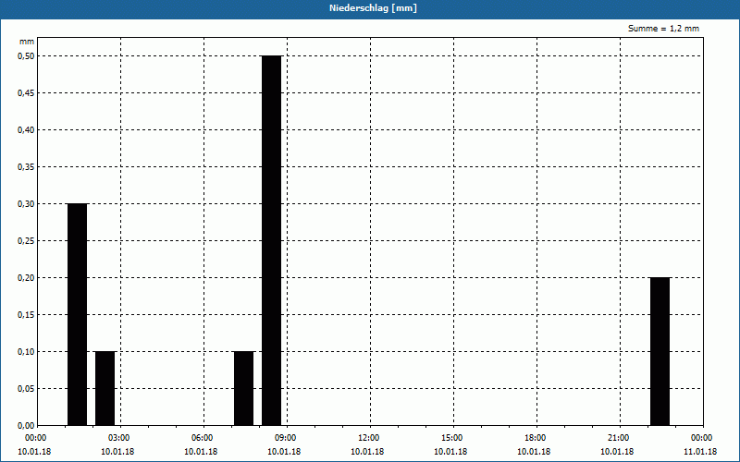740x462 pixels.
Task: Select the 0,00 y-axis value
Action: point(26,426)
